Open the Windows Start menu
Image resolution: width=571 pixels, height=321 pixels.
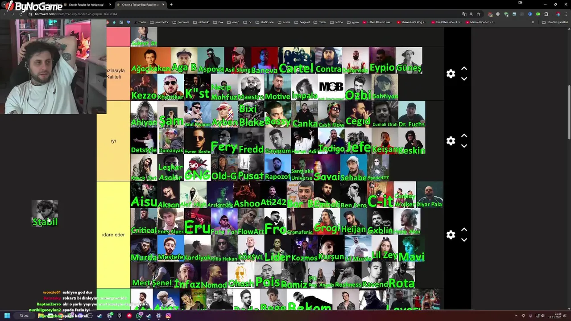tap(7, 316)
